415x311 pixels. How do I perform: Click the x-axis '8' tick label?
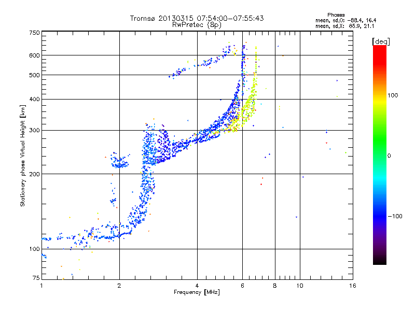275,286
